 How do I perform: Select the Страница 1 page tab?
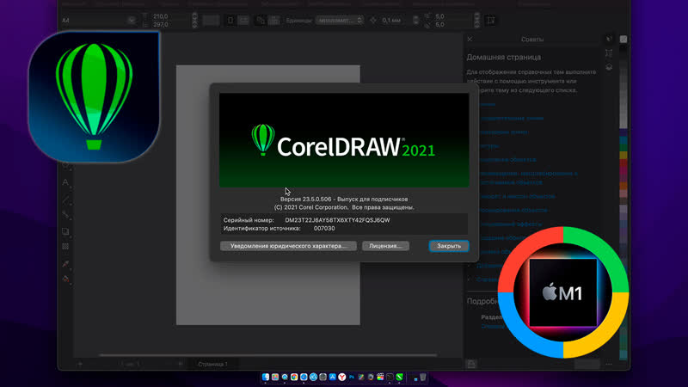(x=212, y=364)
